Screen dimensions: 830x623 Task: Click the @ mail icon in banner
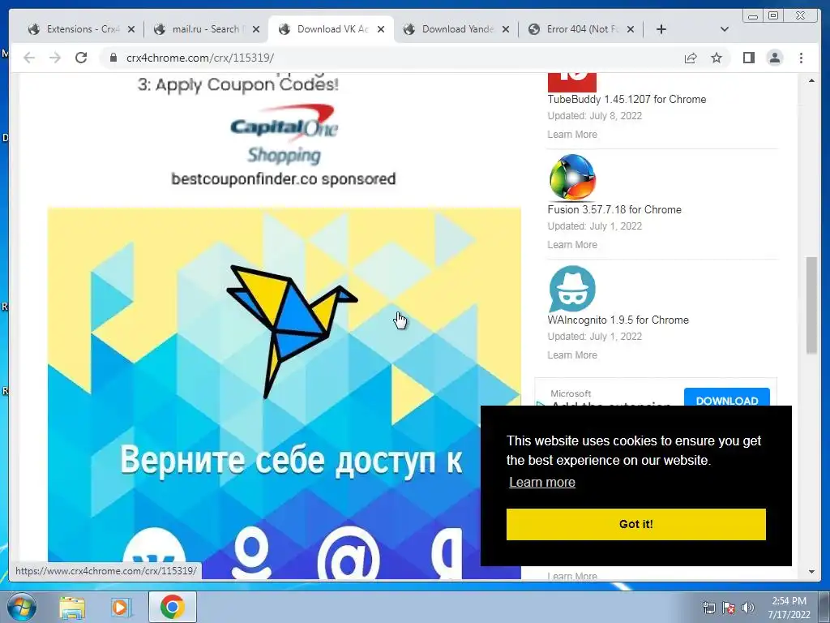349,552
